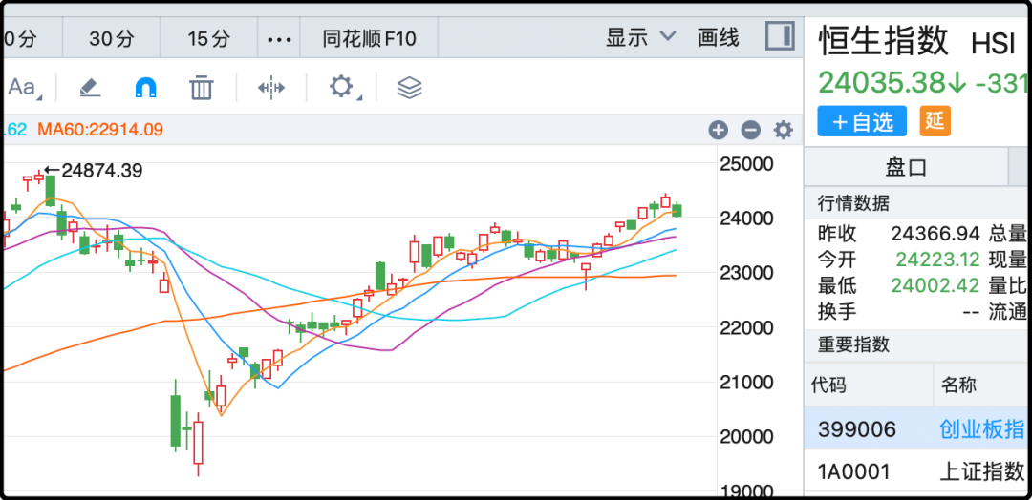The width and height of the screenshot is (1032, 500).
Task: Select the eraser drawing tool
Action: [90, 88]
